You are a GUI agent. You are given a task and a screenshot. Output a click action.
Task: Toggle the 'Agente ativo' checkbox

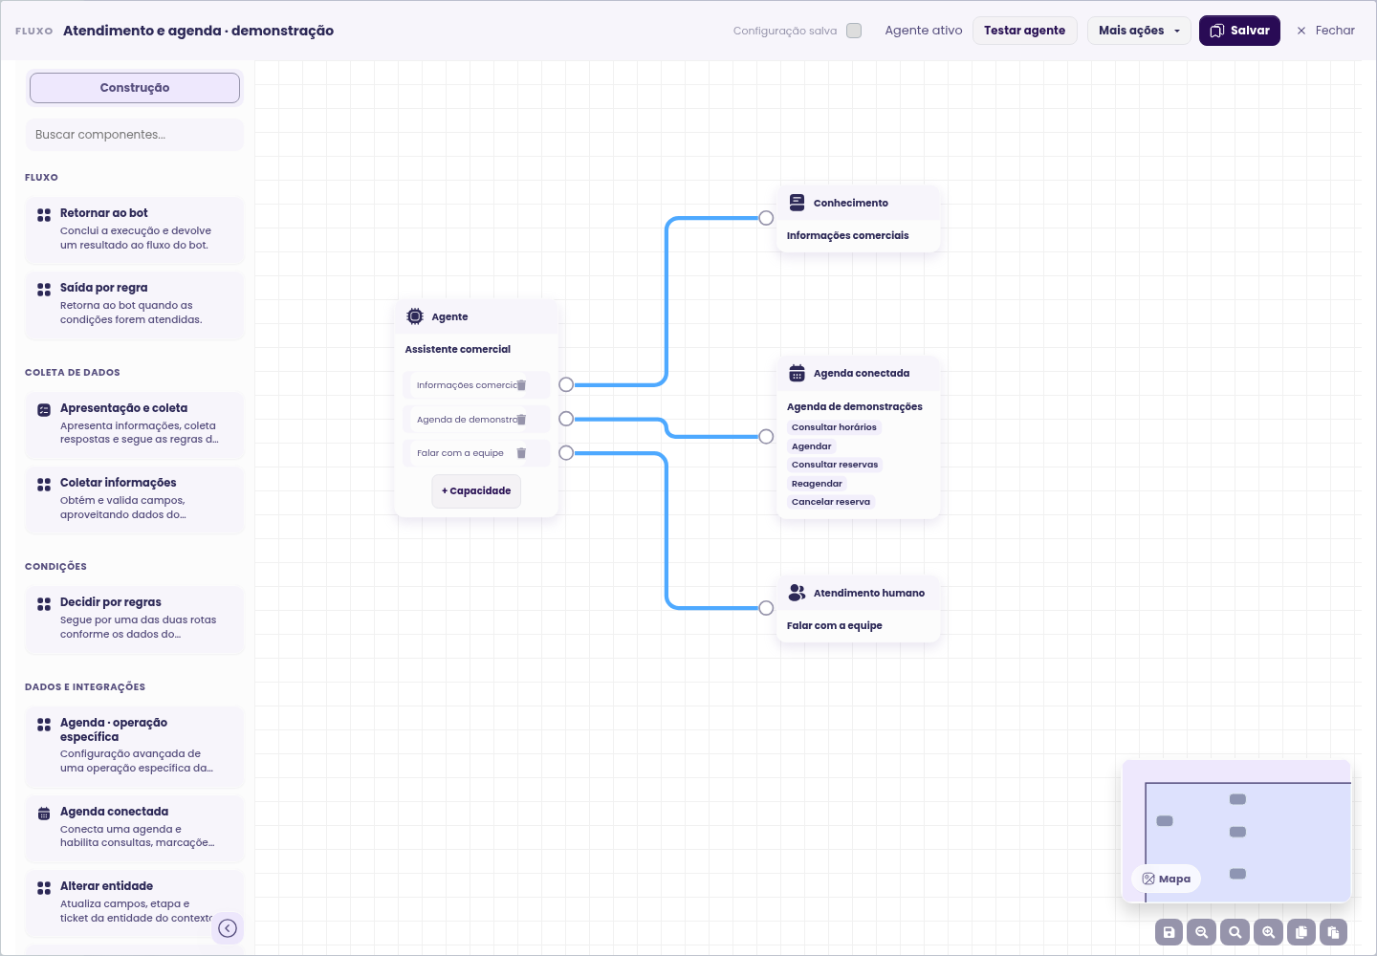pyautogui.click(x=854, y=31)
